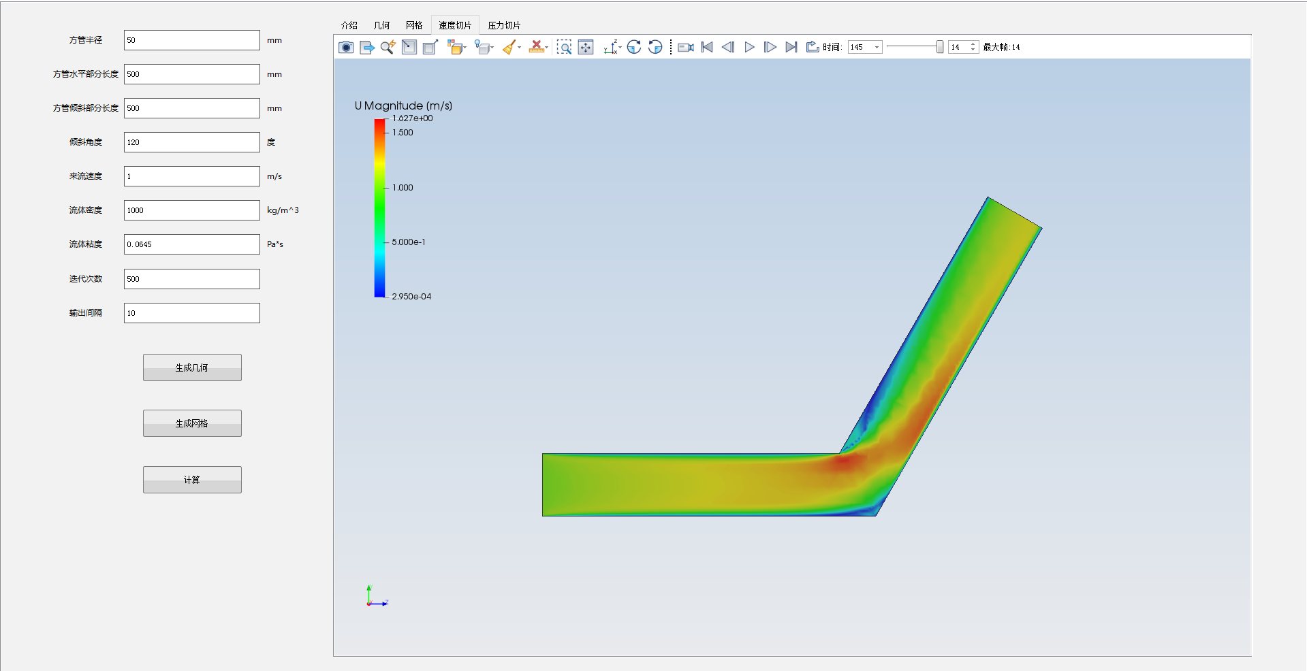The image size is (1307, 671).
Task: Click the frame number field showing 14
Action: pos(959,47)
